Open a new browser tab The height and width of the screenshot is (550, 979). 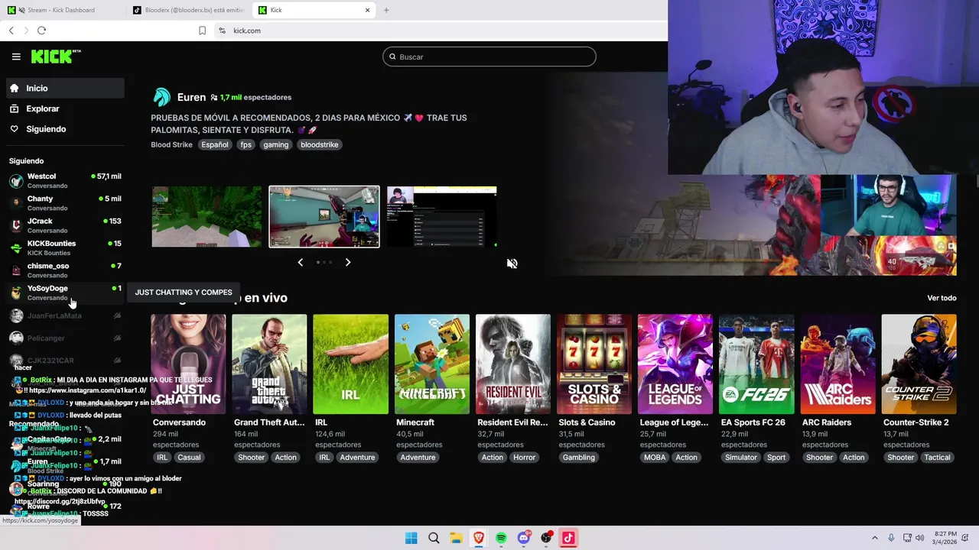coord(386,10)
